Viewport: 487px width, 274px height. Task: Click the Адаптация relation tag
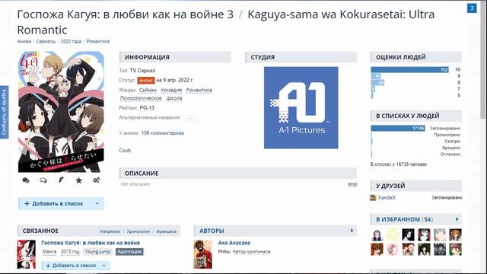point(129,252)
